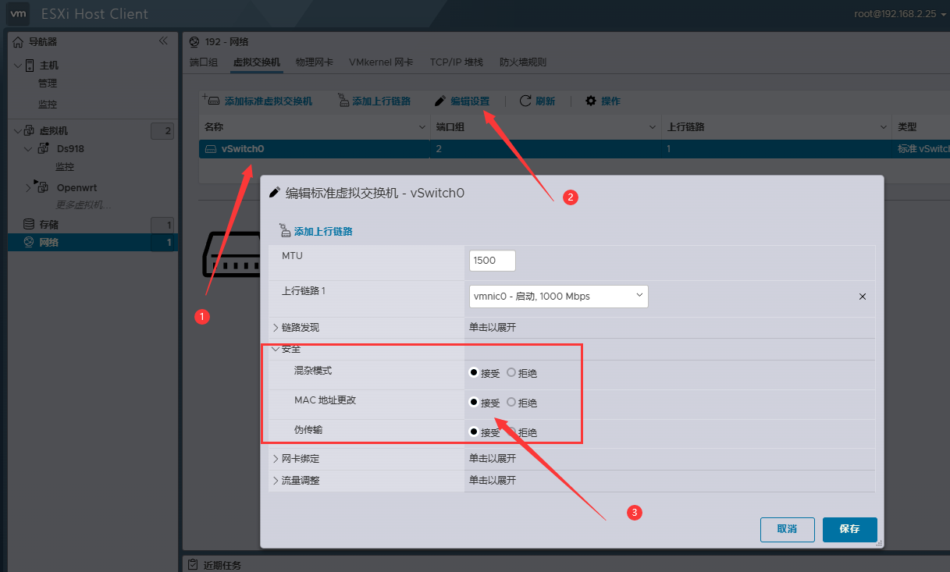950x572 pixels.
Task: Expand the 流量调整 section
Action: pyautogui.click(x=276, y=480)
